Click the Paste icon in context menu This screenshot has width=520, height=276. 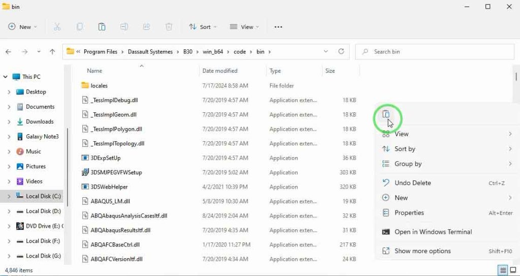click(x=386, y=114)
